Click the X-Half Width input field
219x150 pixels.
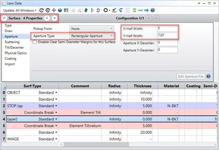coord(167,28)
